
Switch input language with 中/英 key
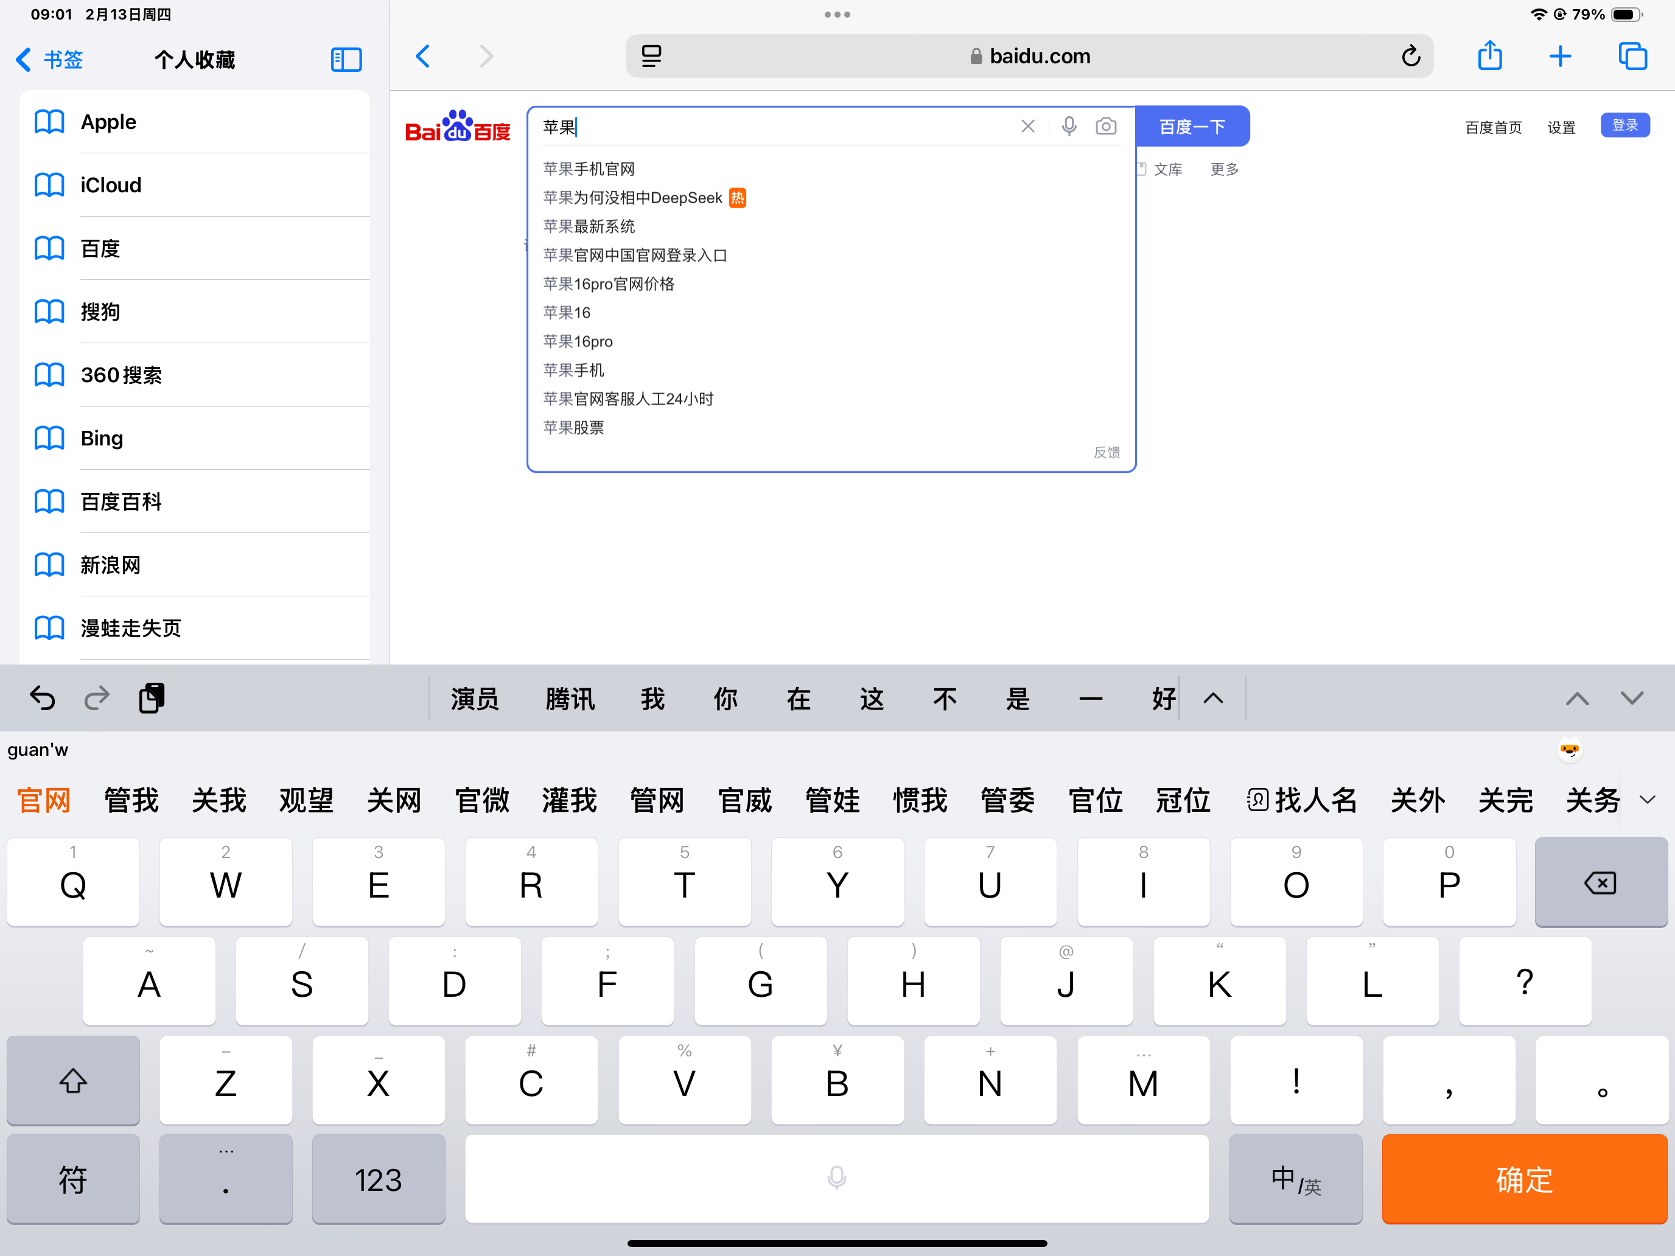point(1295,1179)
